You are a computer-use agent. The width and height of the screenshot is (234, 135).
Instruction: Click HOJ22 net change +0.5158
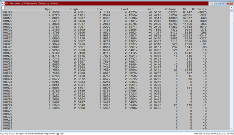click(x=155, y=12)
